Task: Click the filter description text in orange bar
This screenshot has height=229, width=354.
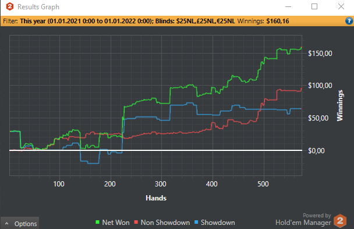Action: click(x=119, y=21)
